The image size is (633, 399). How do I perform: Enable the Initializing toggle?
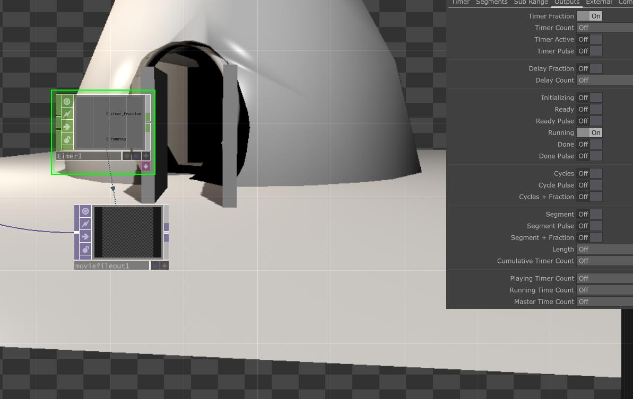coord(589,97)
